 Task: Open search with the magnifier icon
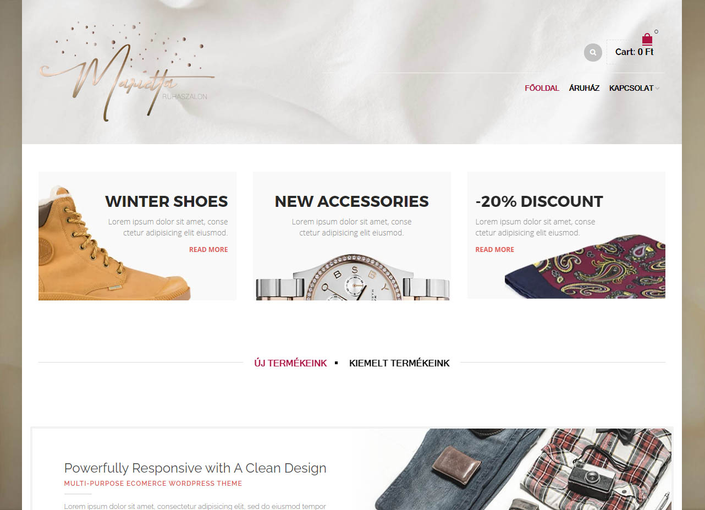[593, 52]
